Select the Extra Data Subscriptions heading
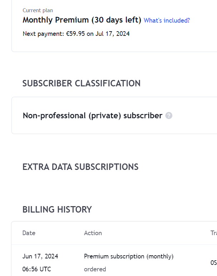Viewport: 217px width, 276px height. (x=80, y=167)
